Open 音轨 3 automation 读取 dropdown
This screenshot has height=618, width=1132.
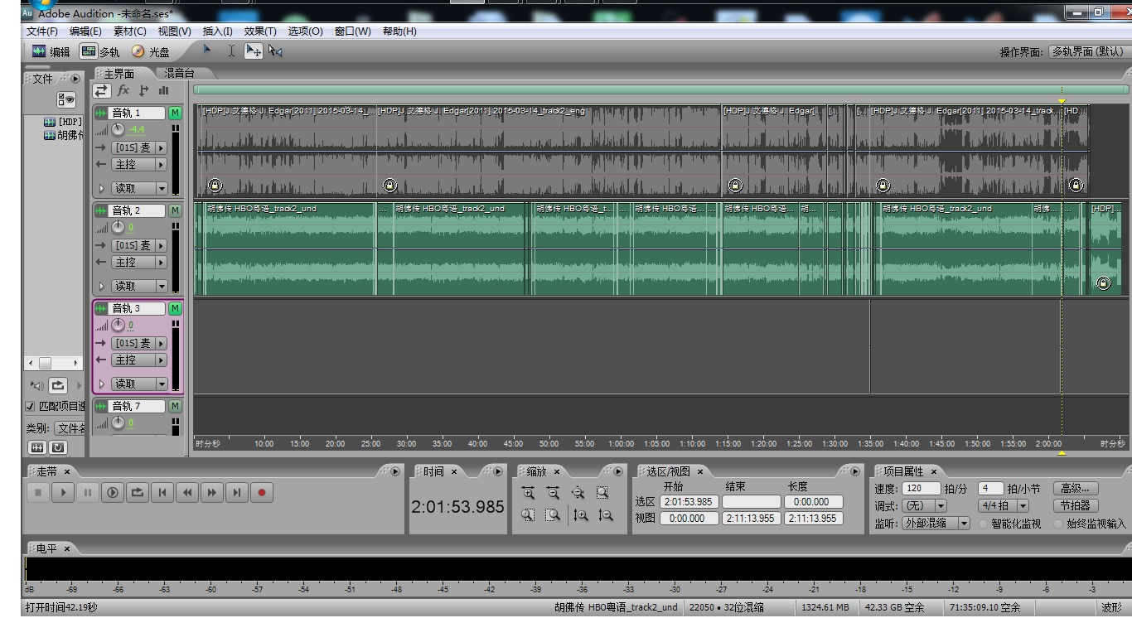coord(139,384)
